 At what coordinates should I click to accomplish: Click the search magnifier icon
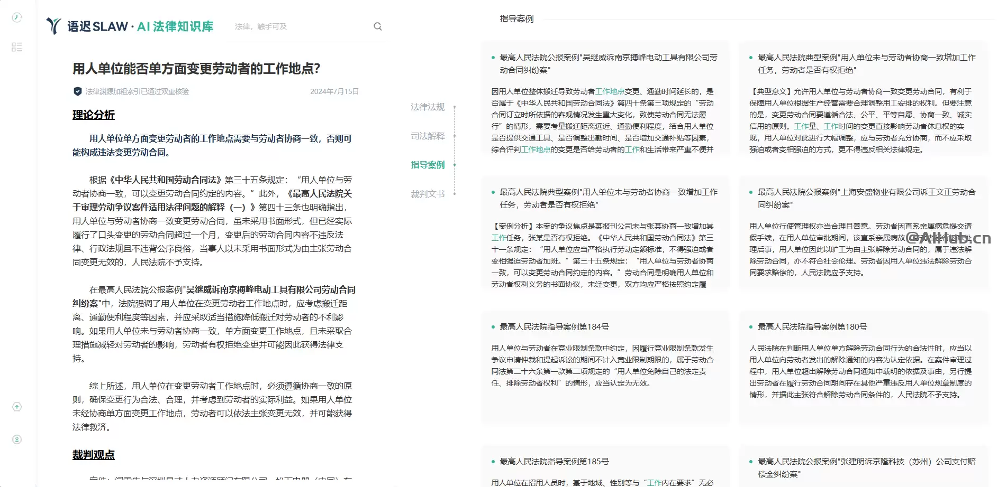tap(378, 26)
